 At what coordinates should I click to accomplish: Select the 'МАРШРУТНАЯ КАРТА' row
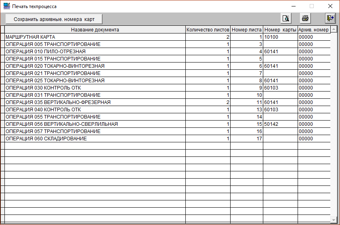(95, 37)
